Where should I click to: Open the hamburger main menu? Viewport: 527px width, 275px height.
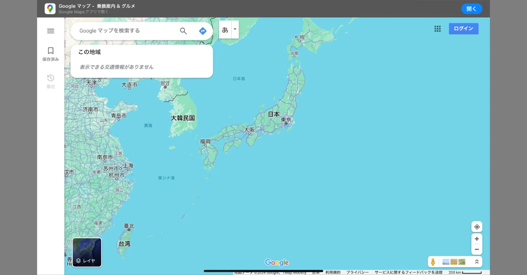51,31
